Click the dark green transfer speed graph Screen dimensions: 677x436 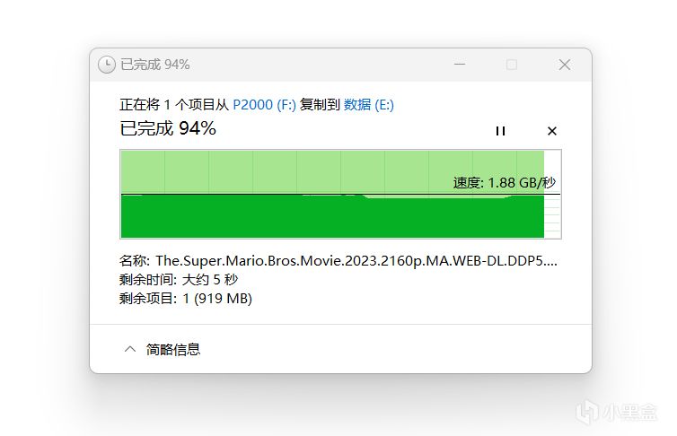coord(332,217)
